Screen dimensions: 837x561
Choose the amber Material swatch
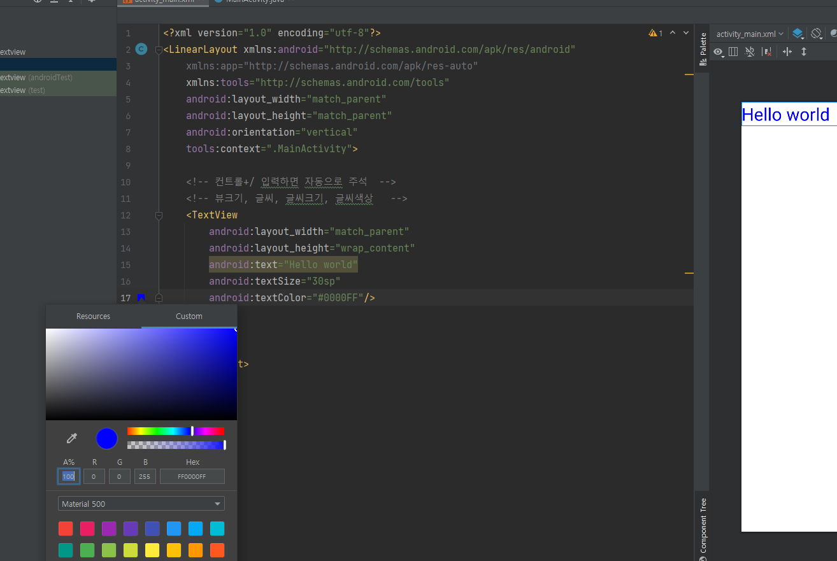174,550
